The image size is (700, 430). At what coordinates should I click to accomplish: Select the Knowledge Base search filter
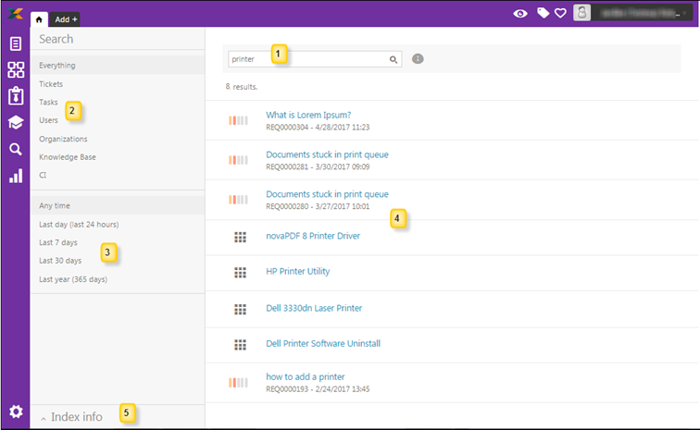click(x=67, y=157)
